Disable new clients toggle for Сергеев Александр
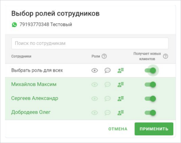The image size is (181, 143). (150, 99)
